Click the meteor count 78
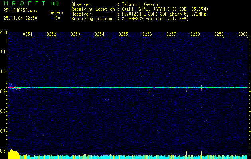The height and width of the screenshot is (159, 251). pos(58,18)
